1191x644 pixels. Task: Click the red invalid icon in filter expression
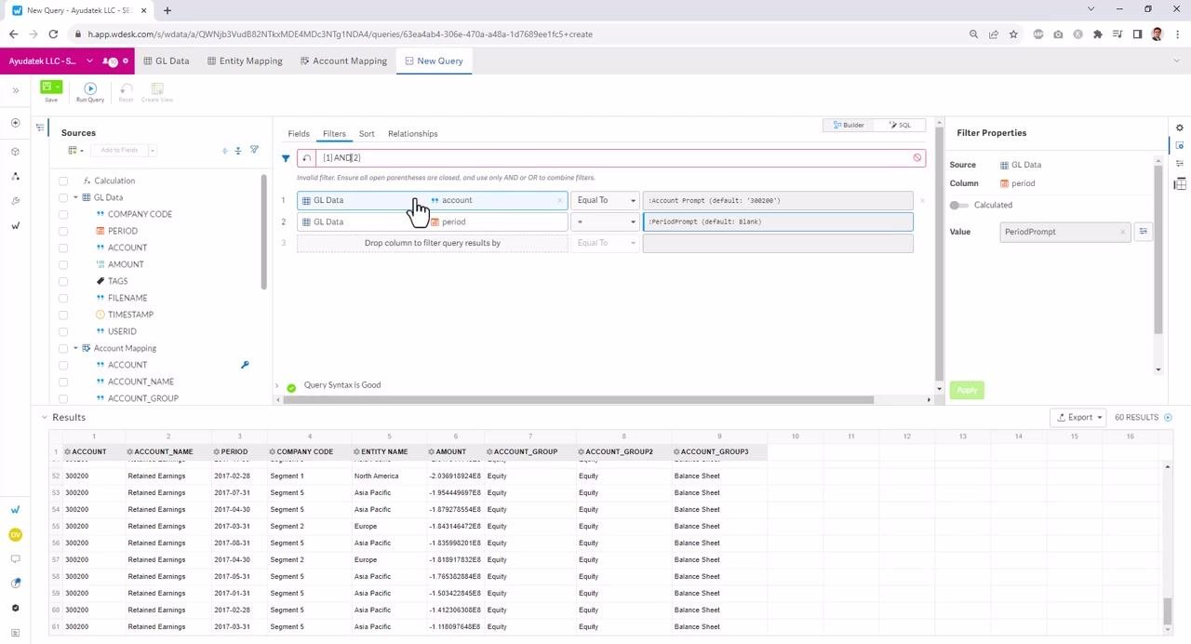point(917,158)
